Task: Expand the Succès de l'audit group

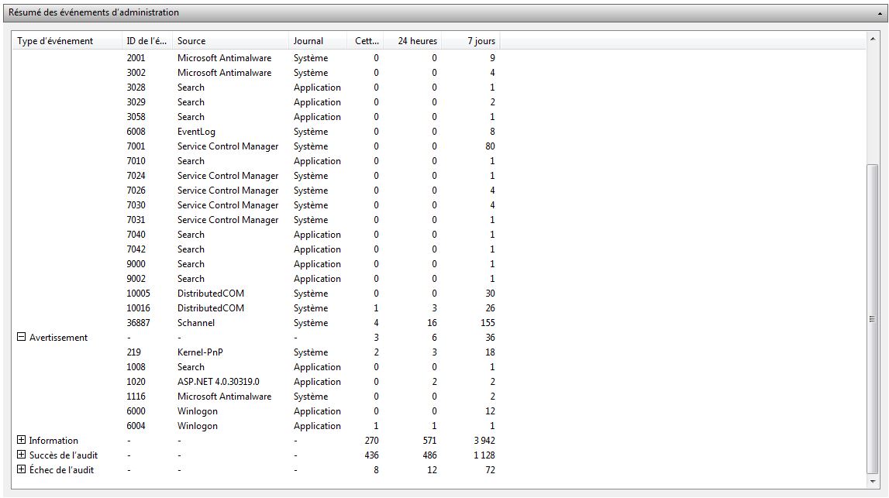Action: (x=22, y=455)
